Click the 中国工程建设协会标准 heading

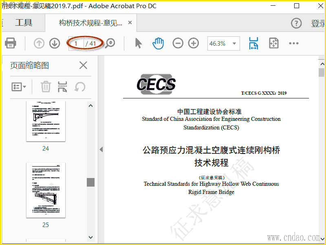pyautogui.click(x=209, y=111)
